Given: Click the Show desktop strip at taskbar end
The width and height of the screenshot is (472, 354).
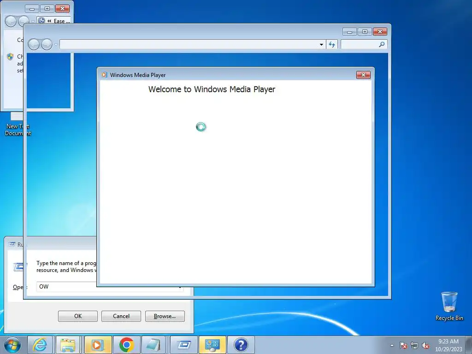Looking at the screenshot, I should [469, 345].
